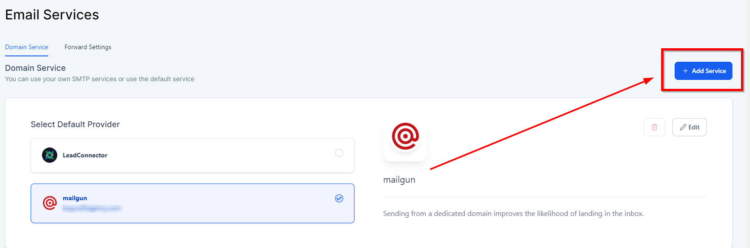750x248 pixels.
Task: Click the large mailgun logo in details panel
Action: coord(405,136)
